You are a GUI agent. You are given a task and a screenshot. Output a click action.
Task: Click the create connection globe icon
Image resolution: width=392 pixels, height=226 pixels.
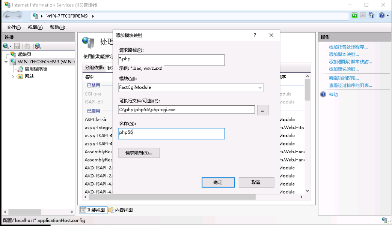pyautogui.click(x=6, y=46)
